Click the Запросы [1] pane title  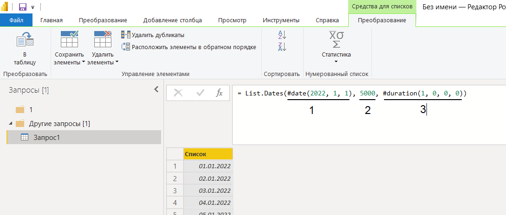[x=29, y=90]
